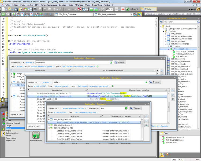
Task: Click the green options icon after 'Mot complet' filter
Action: point(113,86)
